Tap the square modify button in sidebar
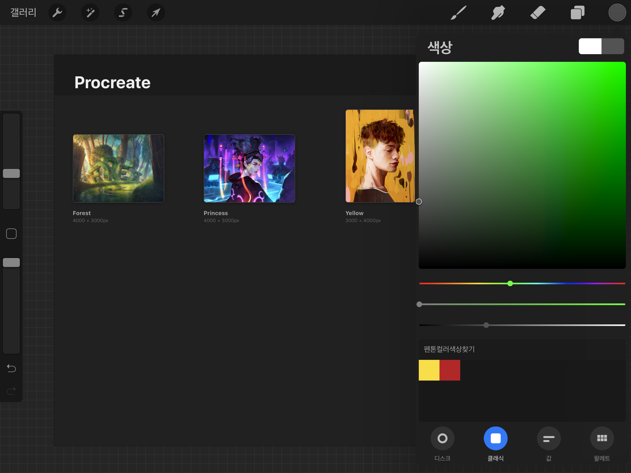 click(11, 234)
